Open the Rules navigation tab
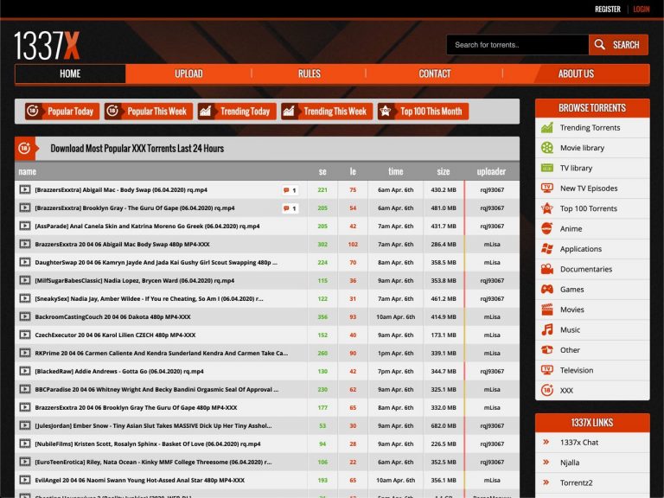This screenshot has width=664, height=498. [310, 73]
